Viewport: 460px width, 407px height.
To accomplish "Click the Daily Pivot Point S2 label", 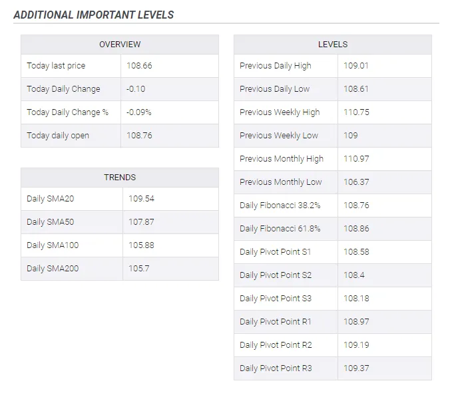I will coord(276,275).
